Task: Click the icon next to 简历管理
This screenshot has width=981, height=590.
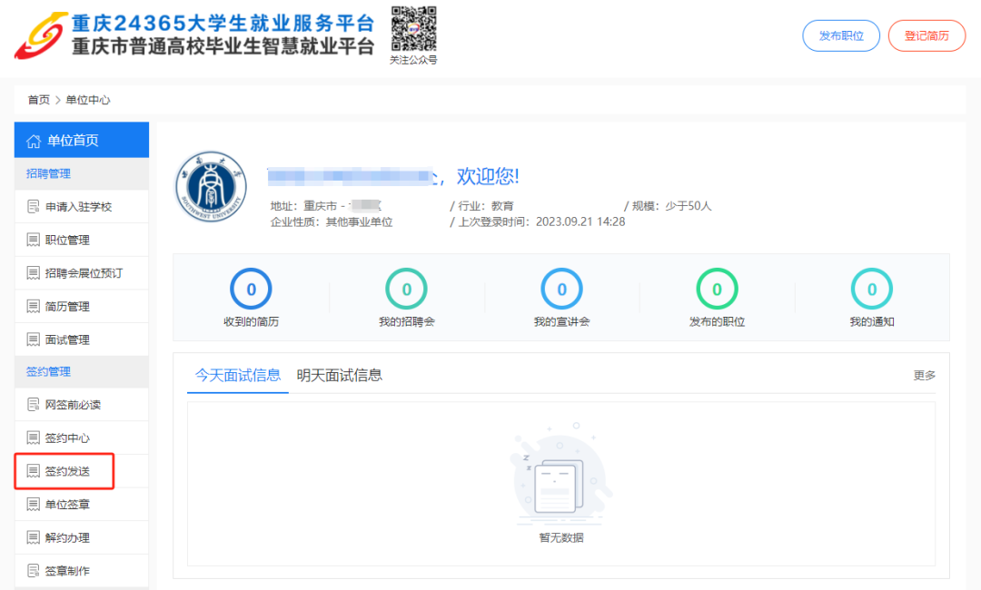Action: 34,307
